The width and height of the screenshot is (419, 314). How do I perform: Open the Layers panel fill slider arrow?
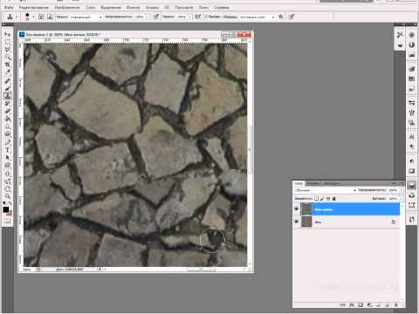click(401, 199)
